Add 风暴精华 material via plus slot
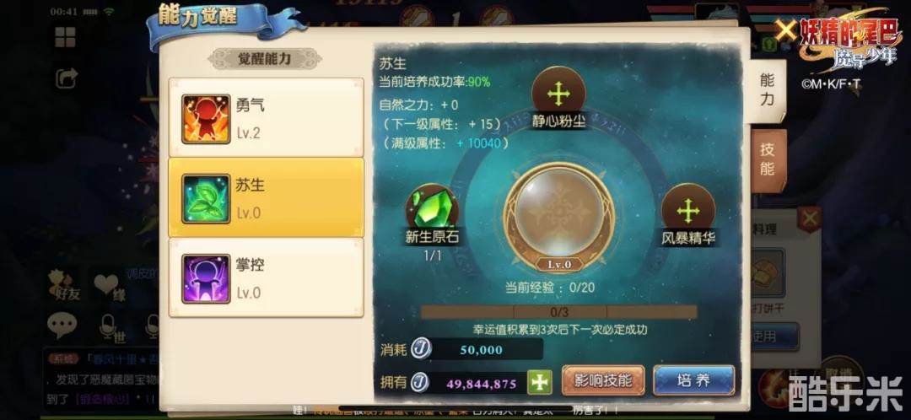 pos(688,210)
